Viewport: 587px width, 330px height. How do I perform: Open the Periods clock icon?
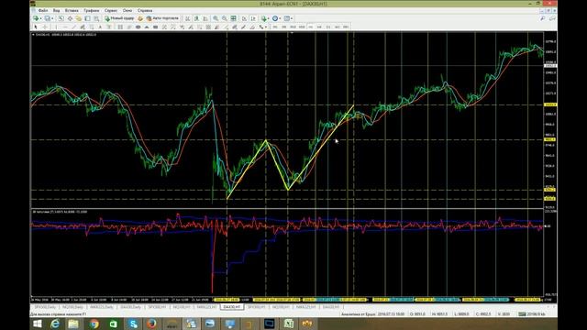click(275, 18)
